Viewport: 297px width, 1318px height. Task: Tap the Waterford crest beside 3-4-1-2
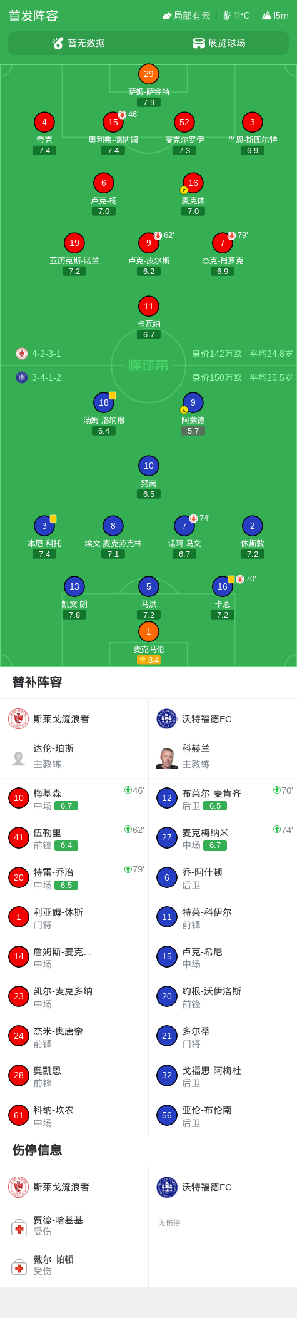pyautogui.click(x=22, y=377)
